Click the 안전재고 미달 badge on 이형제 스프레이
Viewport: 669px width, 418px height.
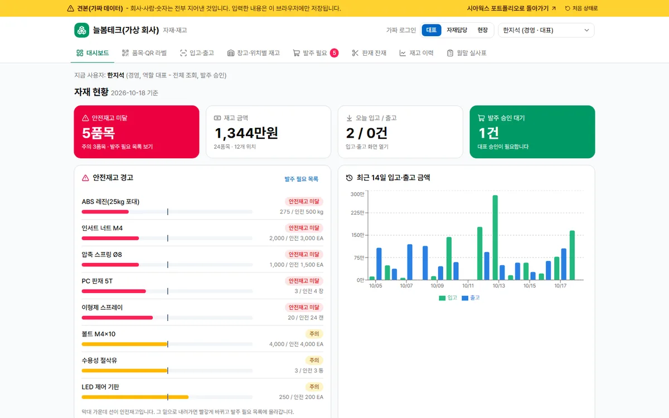304,307
